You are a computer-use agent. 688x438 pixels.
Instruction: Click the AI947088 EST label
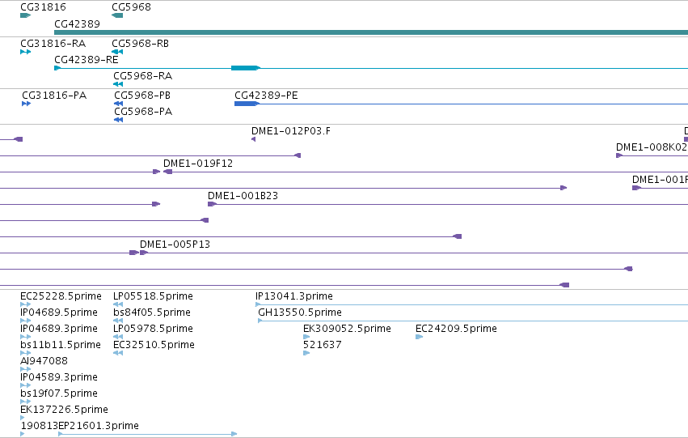[44, 360]
